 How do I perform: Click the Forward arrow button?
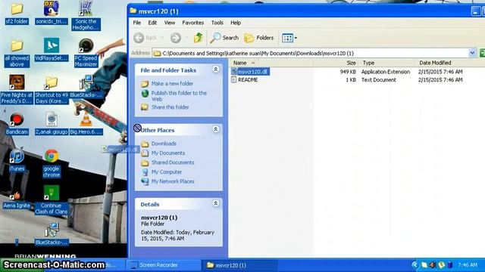176,38
